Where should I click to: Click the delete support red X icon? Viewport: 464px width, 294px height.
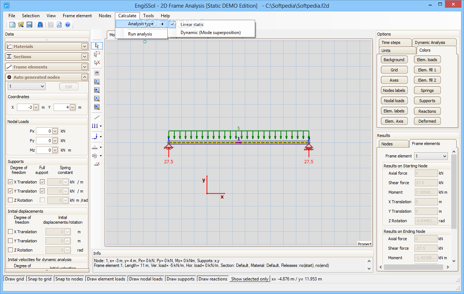(x=97, y=164)
